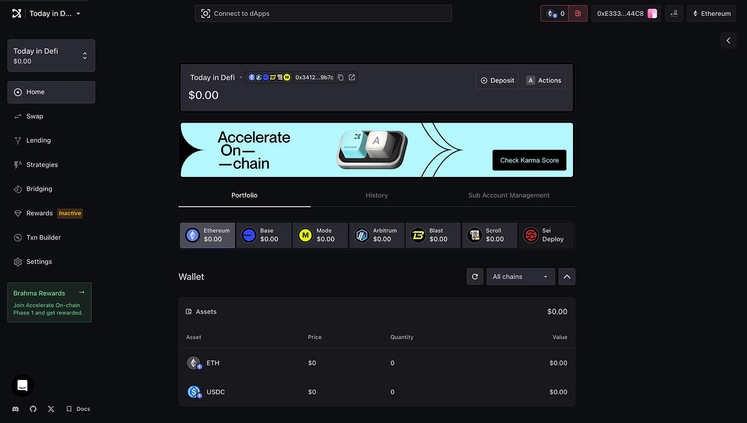Screen dimensions: 747x423
Task: Open the Actions menu
Action: [x=544, y=80]
